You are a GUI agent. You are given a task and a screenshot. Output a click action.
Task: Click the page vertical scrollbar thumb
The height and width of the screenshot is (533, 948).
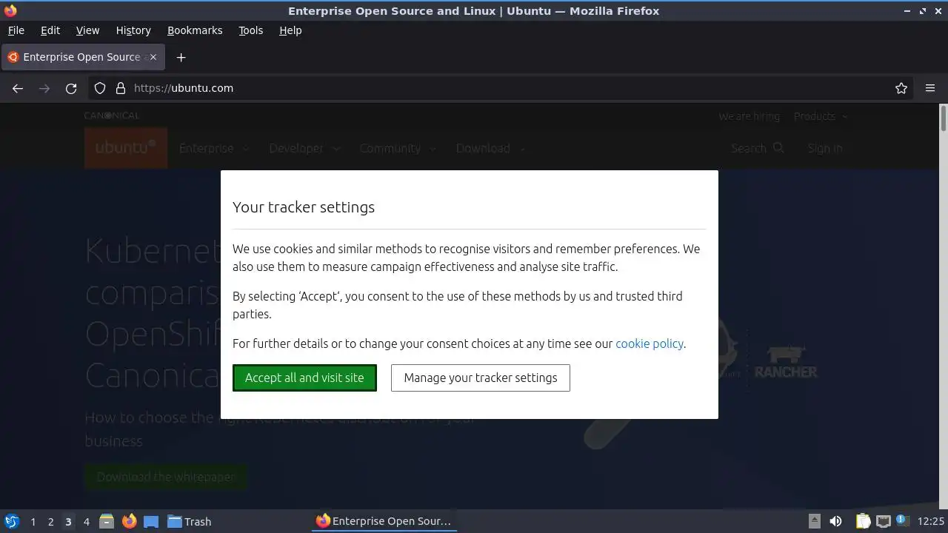tap(943, 119)
